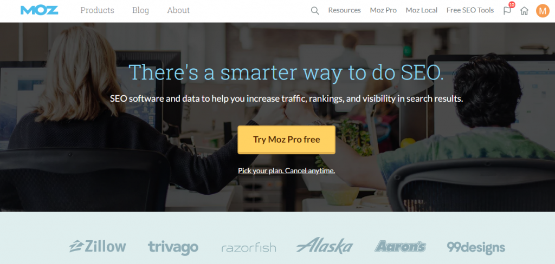Click the Moz logo

coord(39,10)
